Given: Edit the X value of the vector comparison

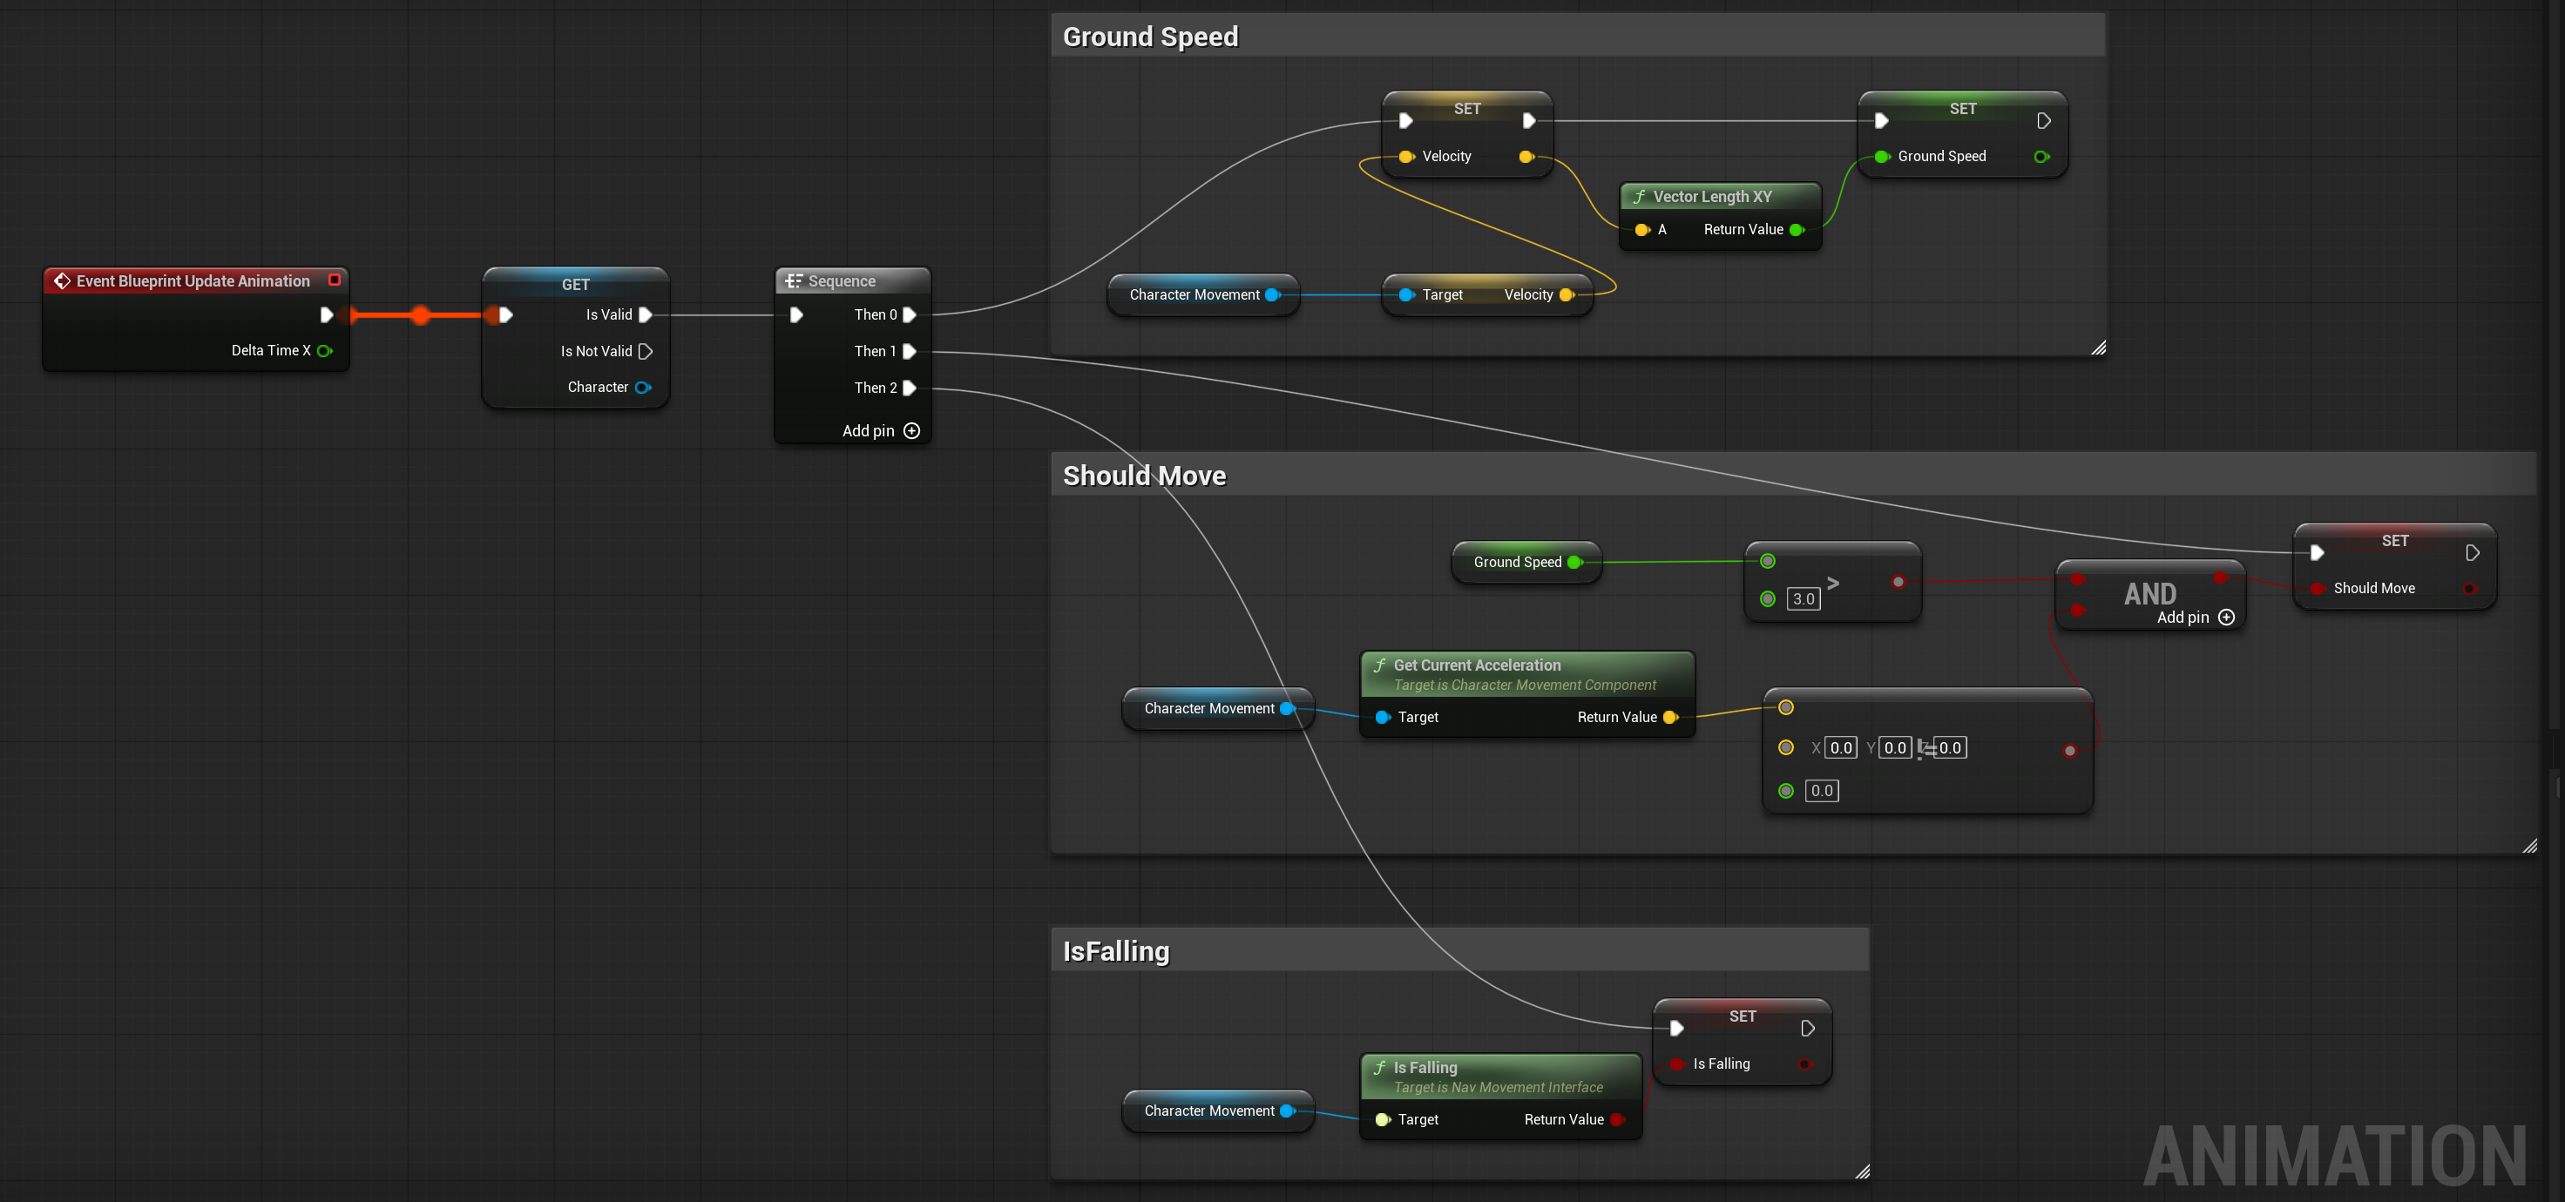Looking at the screenshot, I should click(1841, 748).
